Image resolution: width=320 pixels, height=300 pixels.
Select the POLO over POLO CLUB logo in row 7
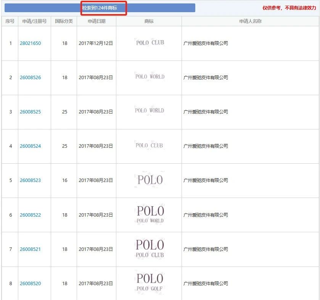[x=150, y=249]
